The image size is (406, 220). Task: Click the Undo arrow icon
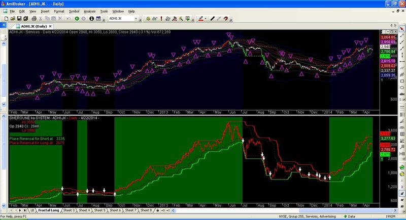pos(69,19)
